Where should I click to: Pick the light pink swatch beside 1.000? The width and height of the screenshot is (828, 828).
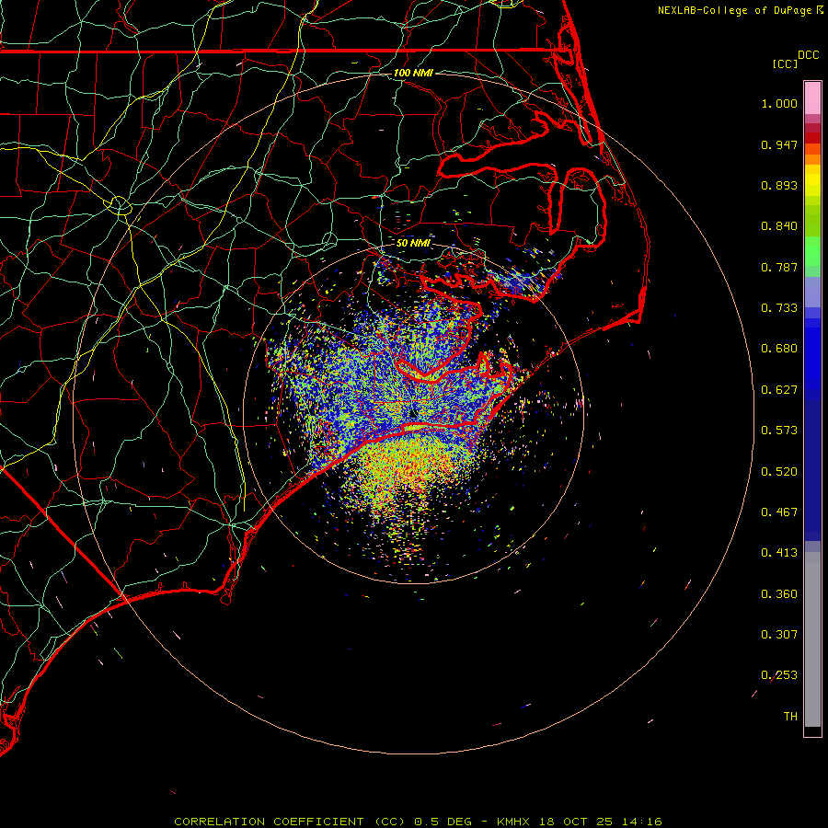[812, 98]
